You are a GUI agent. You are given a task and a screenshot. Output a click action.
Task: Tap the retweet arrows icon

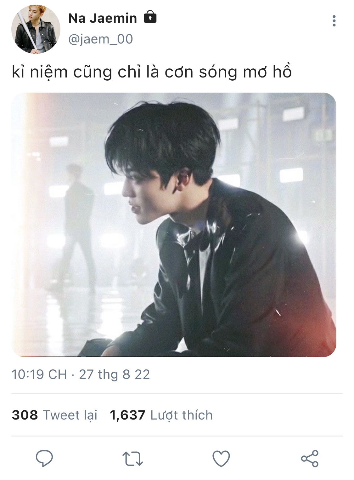point(132,459)
